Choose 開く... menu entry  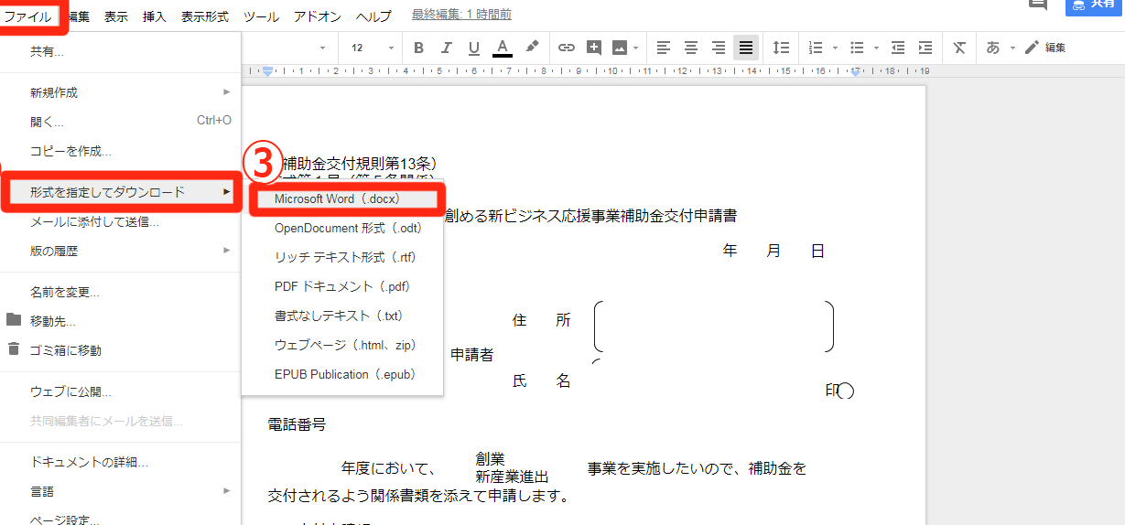(x=121, y=121)
